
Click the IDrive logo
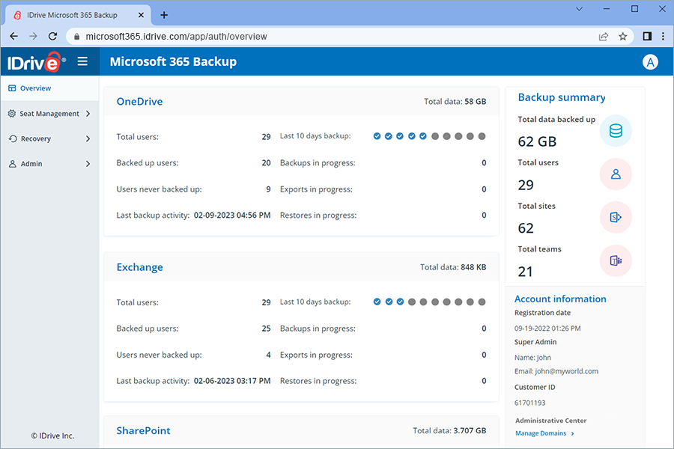(36, 62)
